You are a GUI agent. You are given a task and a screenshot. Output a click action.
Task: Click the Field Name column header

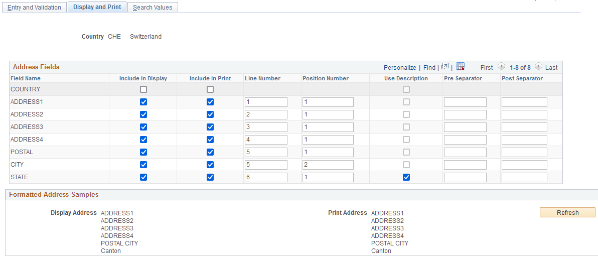(x=26, y=78)
